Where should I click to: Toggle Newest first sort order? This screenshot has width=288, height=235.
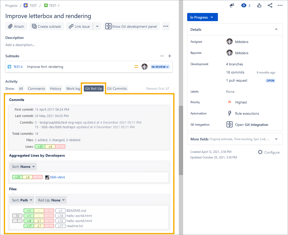point(158,89)
